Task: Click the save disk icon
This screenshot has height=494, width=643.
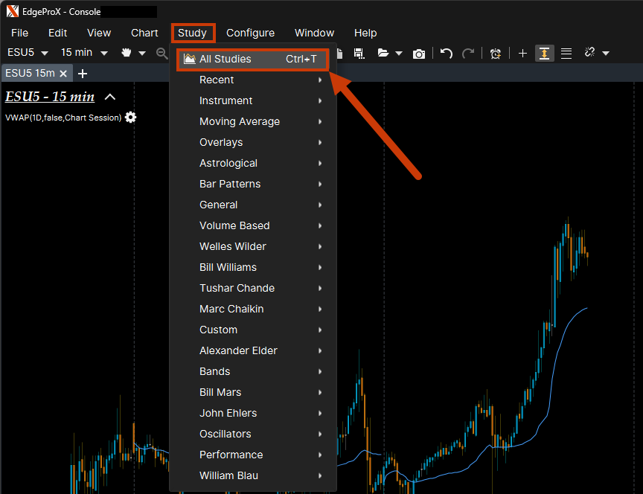Action: click(359, 54)
